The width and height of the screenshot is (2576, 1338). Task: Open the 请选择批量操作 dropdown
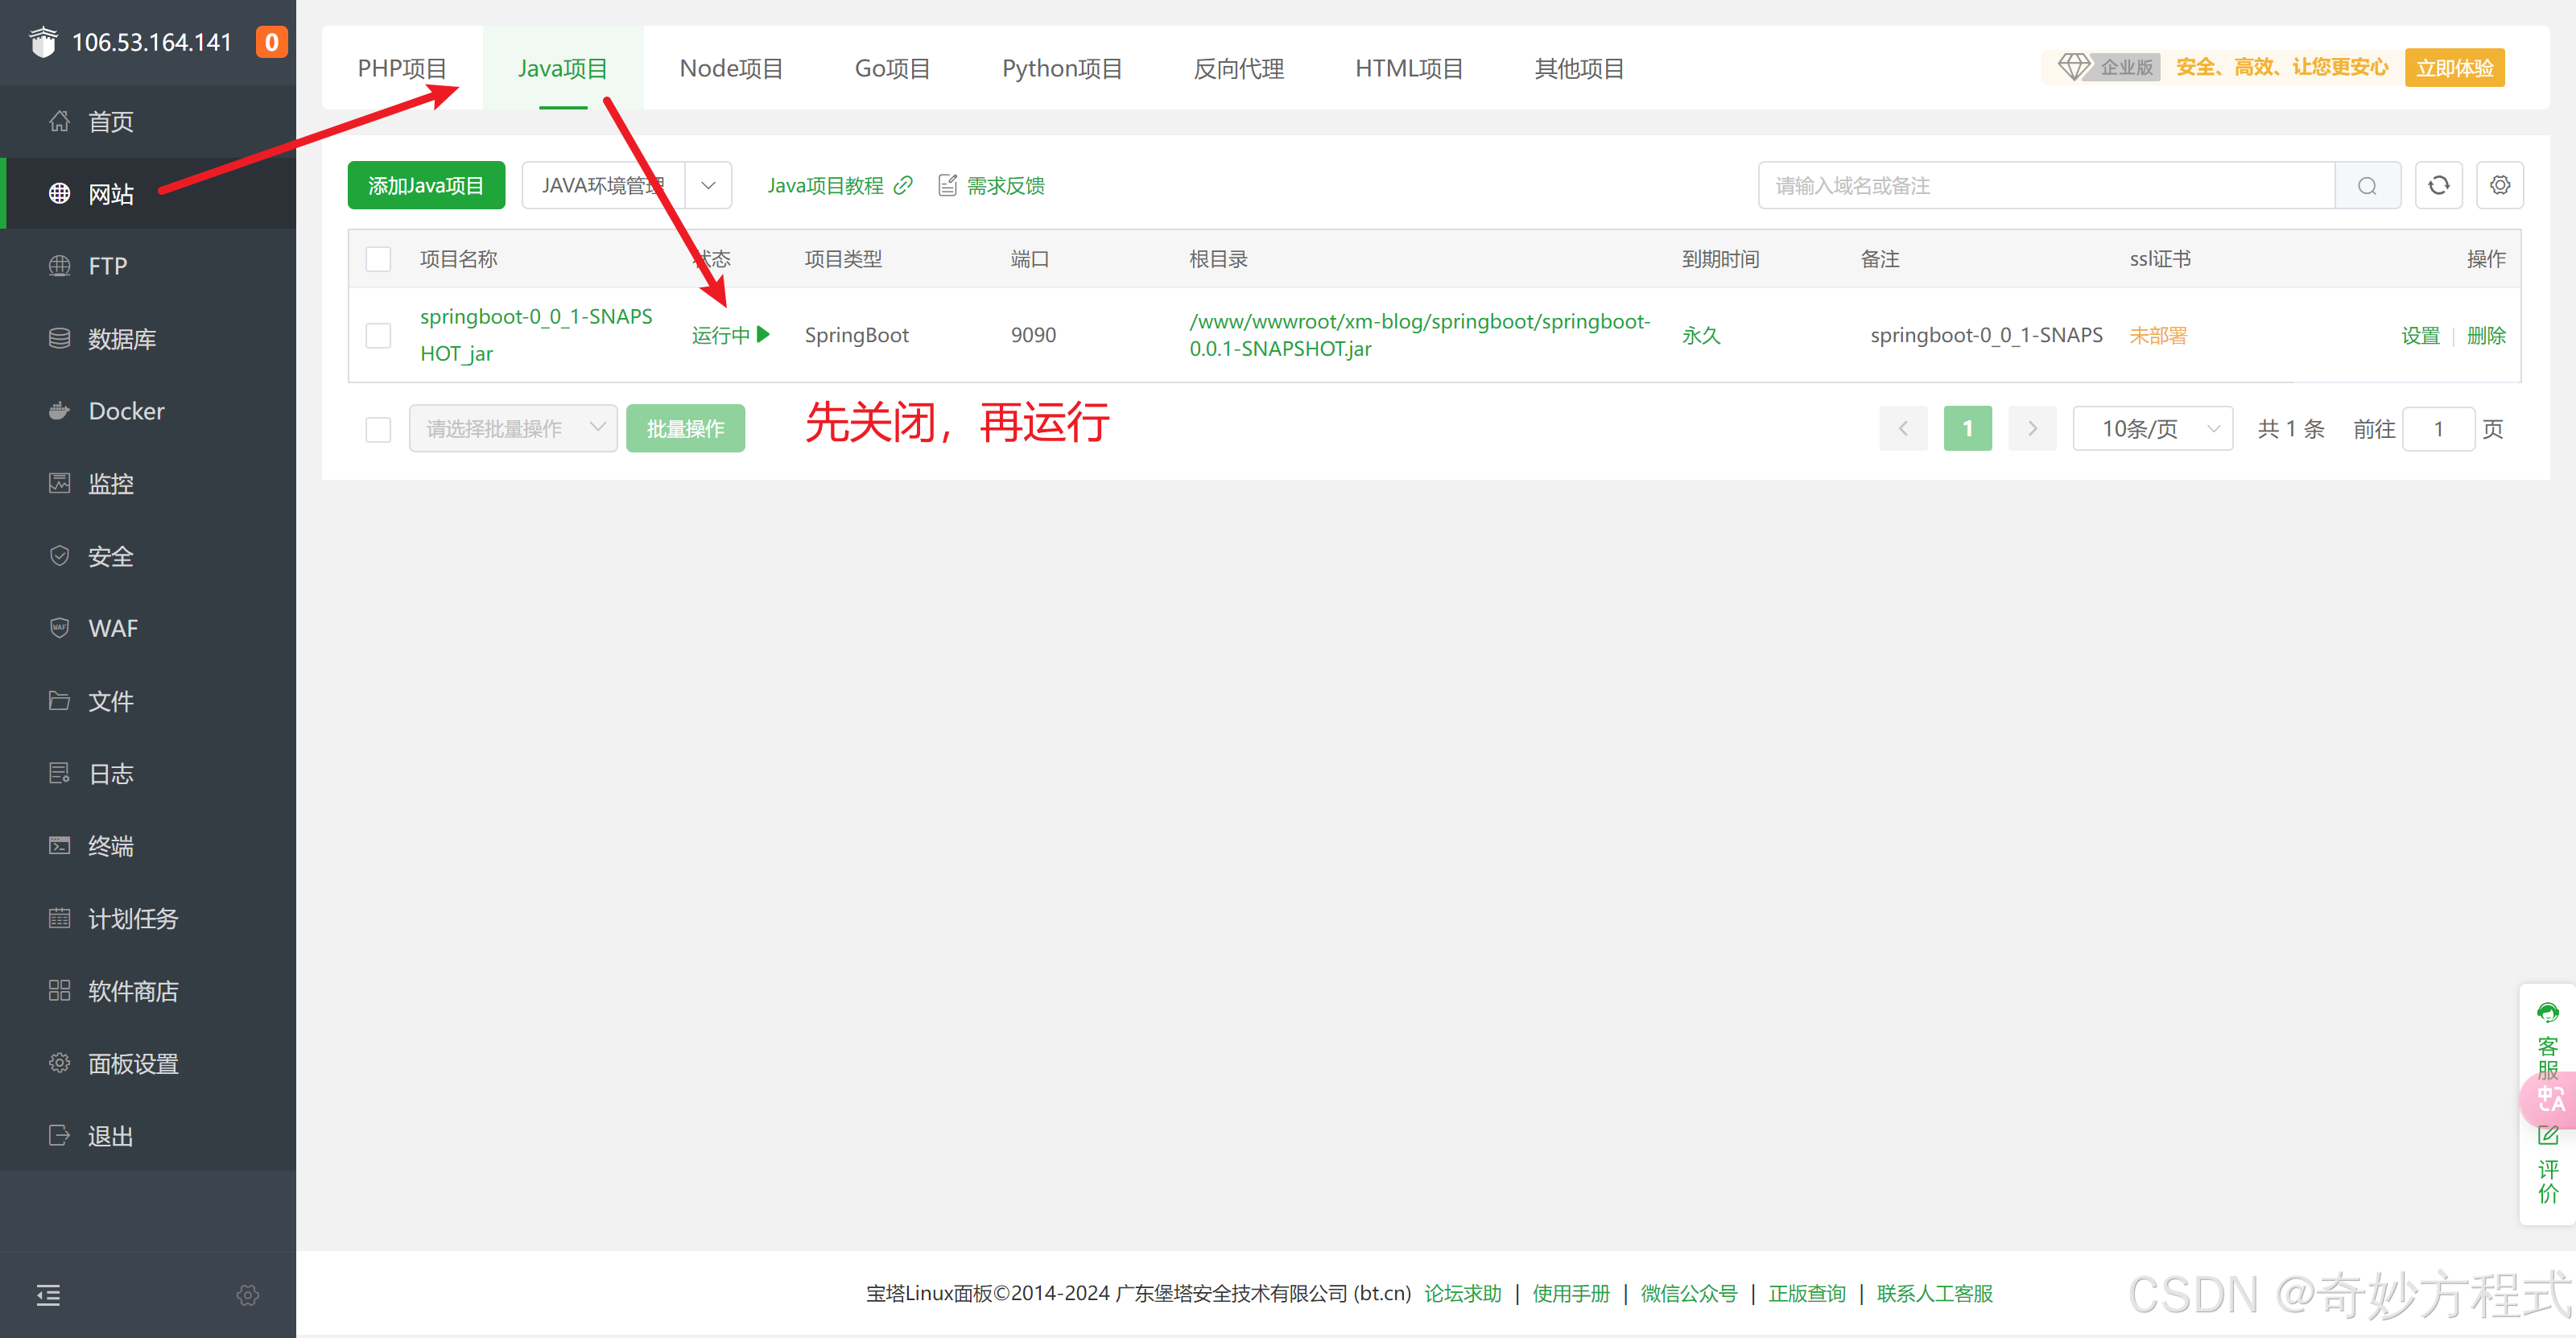[513, 428]
